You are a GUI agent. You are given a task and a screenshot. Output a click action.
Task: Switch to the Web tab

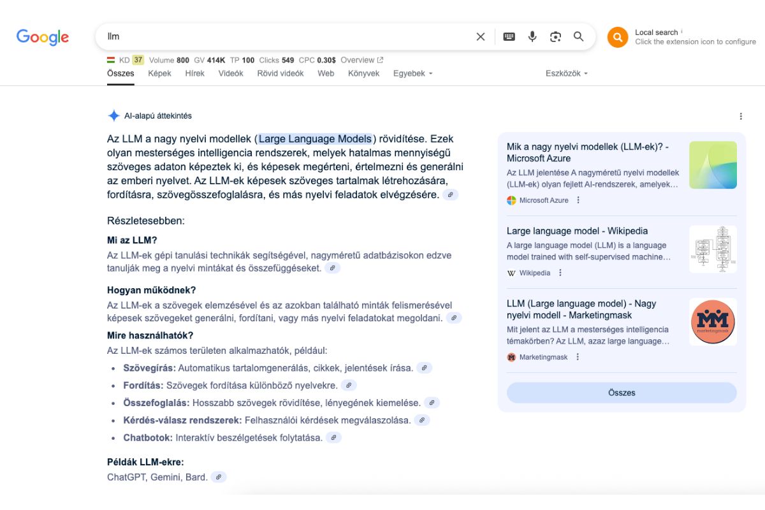click(x=326, y=73)
